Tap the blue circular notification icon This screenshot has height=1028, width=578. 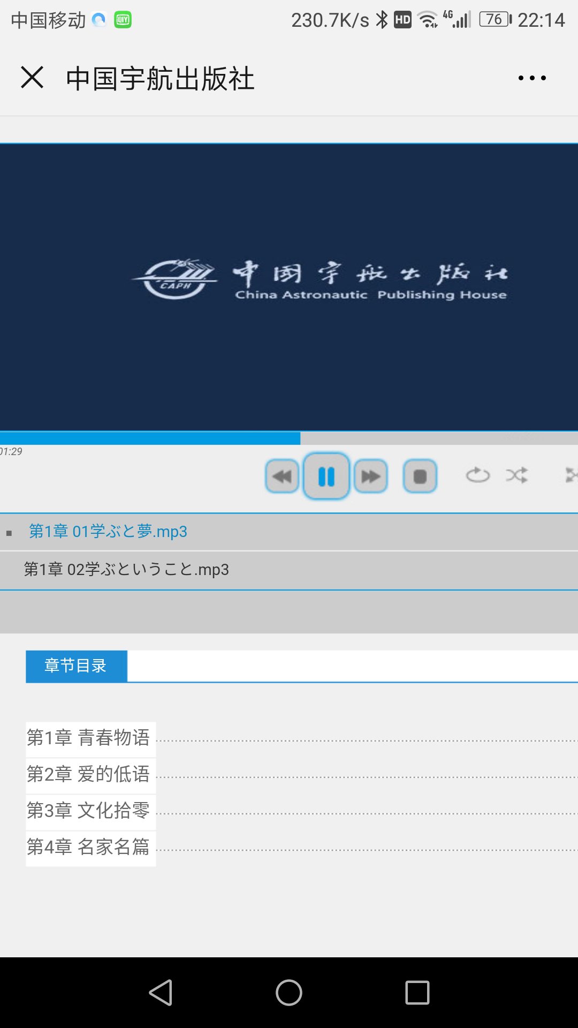99,20
